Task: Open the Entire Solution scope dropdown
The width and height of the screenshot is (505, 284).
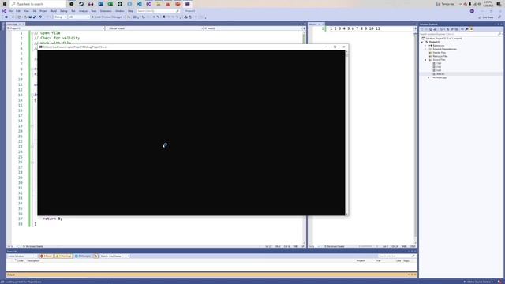Action: click(22, 256)
